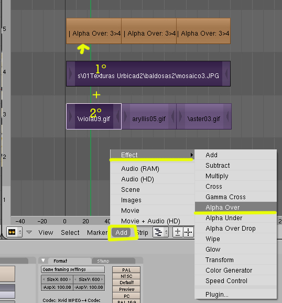Image resolution: width=282 pixels, height=303 pixels.
Task: Select the Add effect in the Effect submenu
Action: 236,155
